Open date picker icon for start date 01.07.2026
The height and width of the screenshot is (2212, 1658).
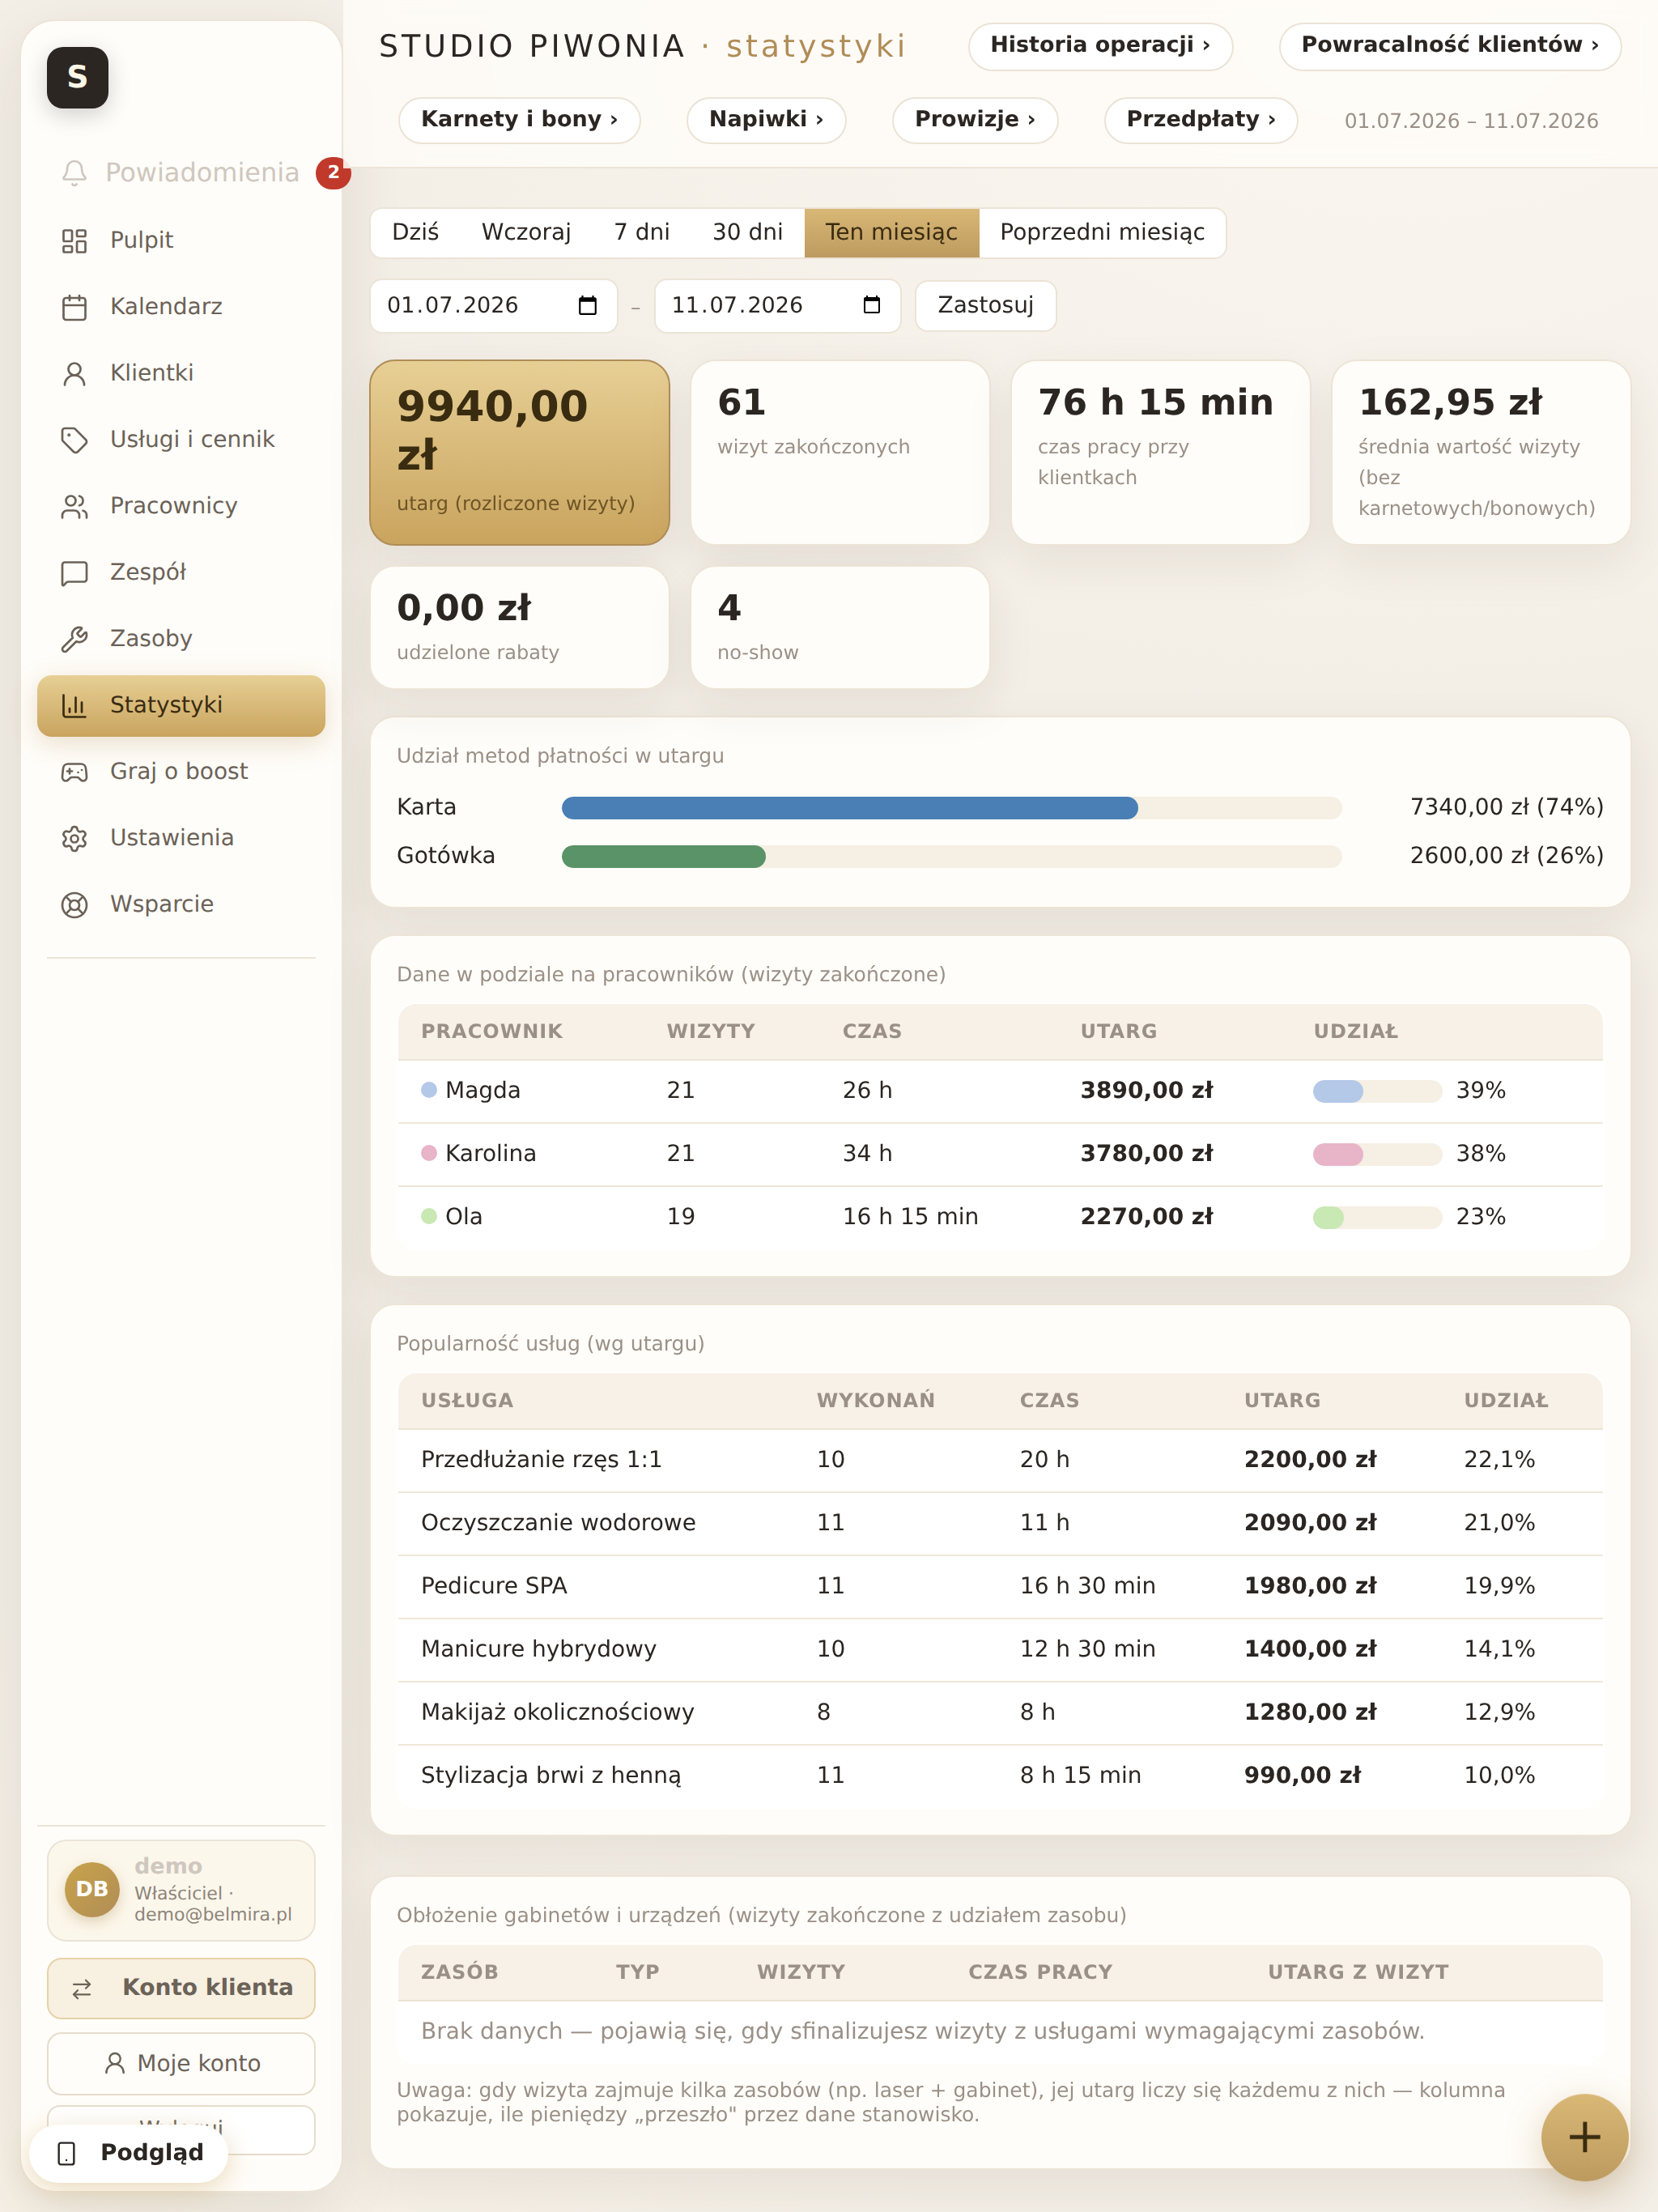(588, 305)
